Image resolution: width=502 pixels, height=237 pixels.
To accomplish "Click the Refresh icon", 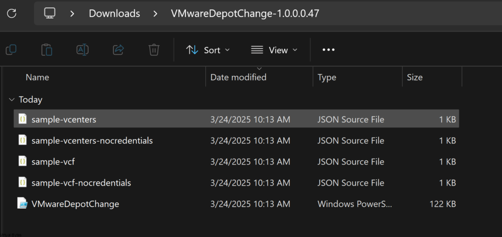I will (12, 13).
